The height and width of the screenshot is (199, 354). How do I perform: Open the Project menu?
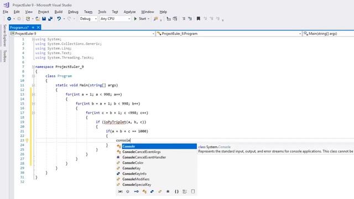[x=43, y=12]
